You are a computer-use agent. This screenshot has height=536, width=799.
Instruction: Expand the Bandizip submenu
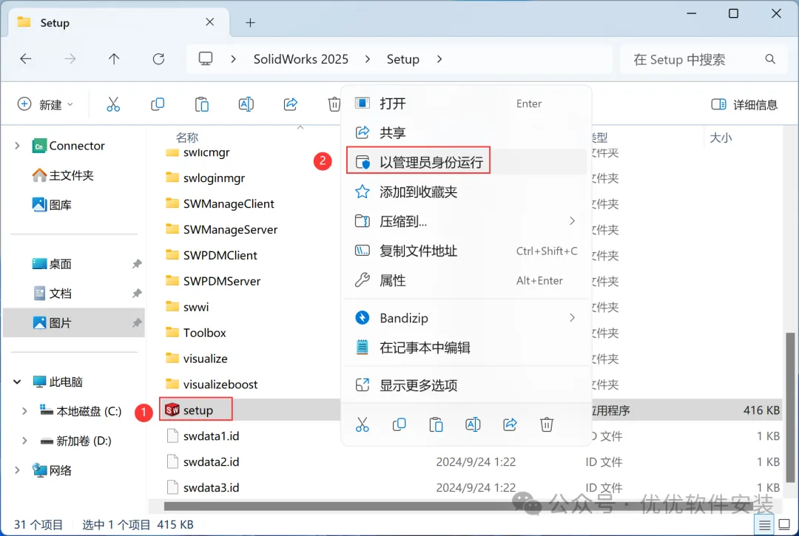point(572,318)
